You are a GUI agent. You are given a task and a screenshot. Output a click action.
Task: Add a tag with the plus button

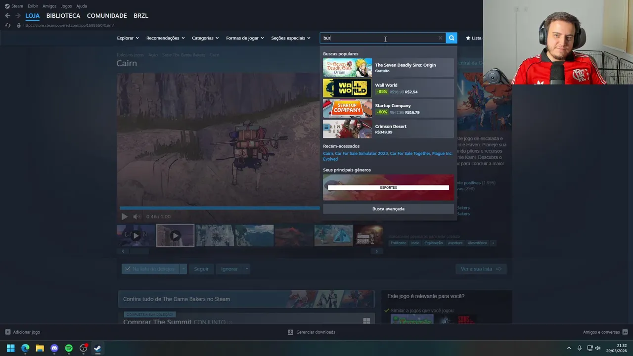pyautogui.click(x=493, y=243)
